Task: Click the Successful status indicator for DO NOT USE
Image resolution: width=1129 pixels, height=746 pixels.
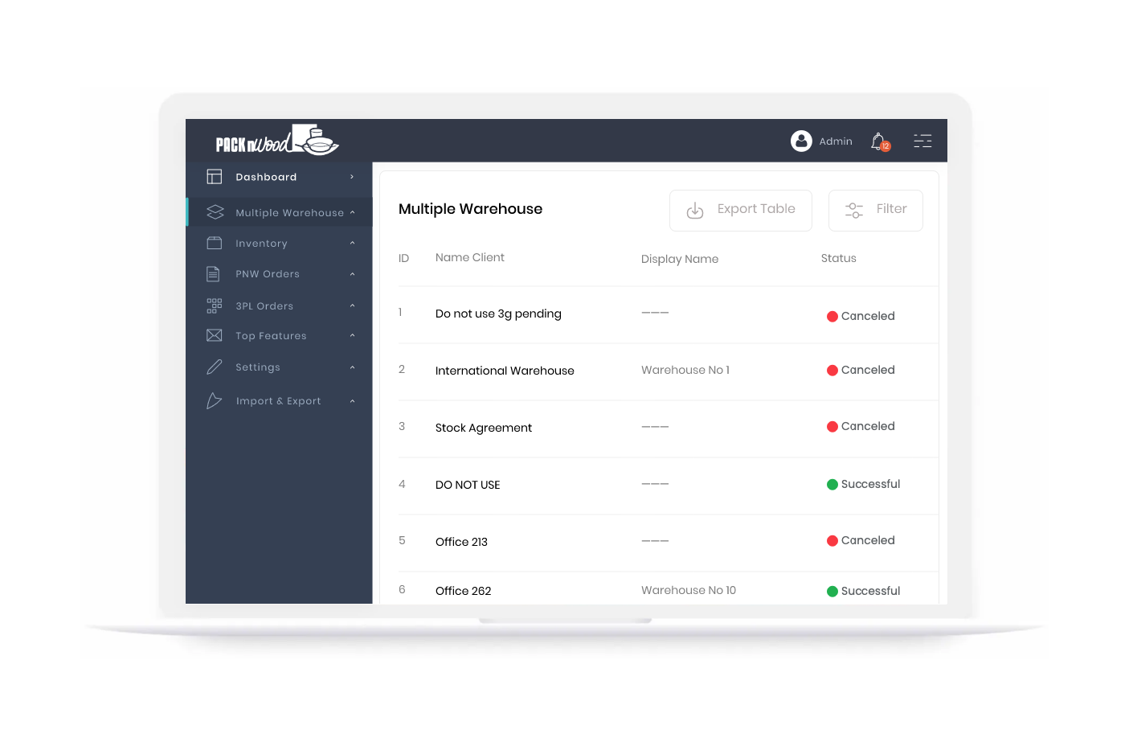Action: pos(833,484)
